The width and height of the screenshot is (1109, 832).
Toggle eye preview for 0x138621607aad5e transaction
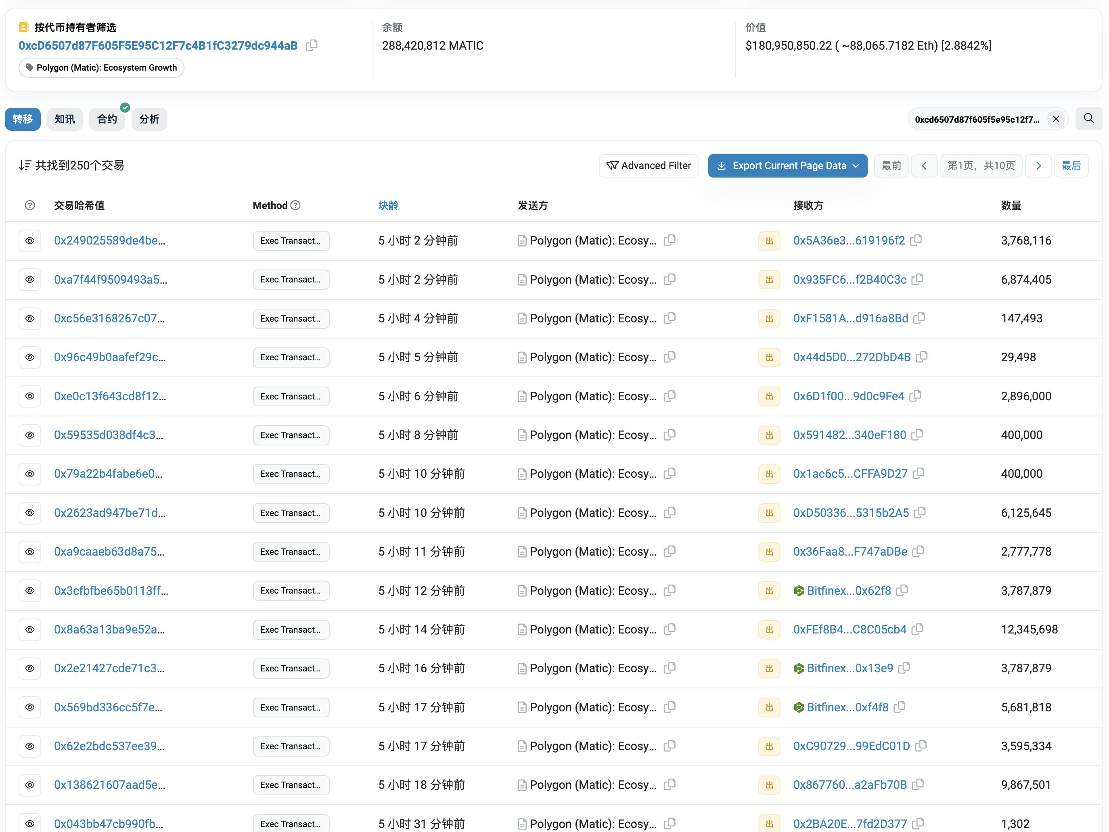coord(30,785)
